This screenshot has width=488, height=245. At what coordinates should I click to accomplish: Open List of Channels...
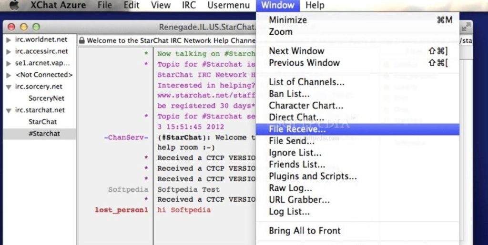click(357, 82)
